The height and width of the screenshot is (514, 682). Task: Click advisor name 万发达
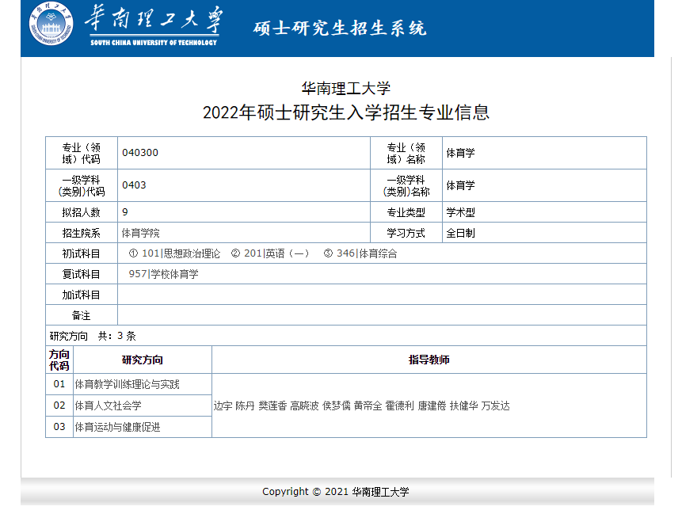tap(495, 405)
